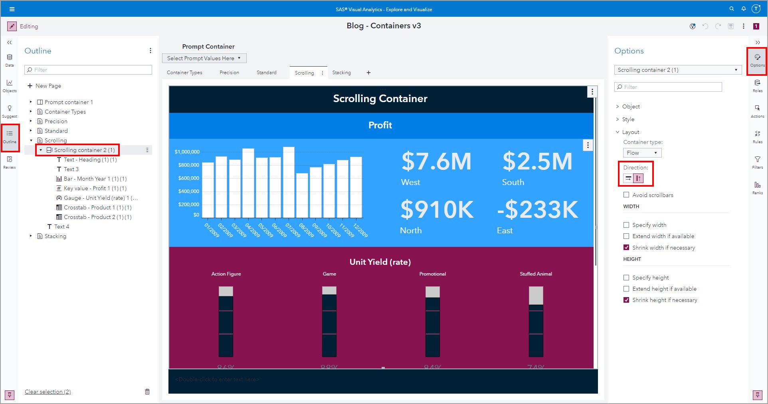Check the Specify width option
The image size is (768, 404).
[x=626, y=225]
